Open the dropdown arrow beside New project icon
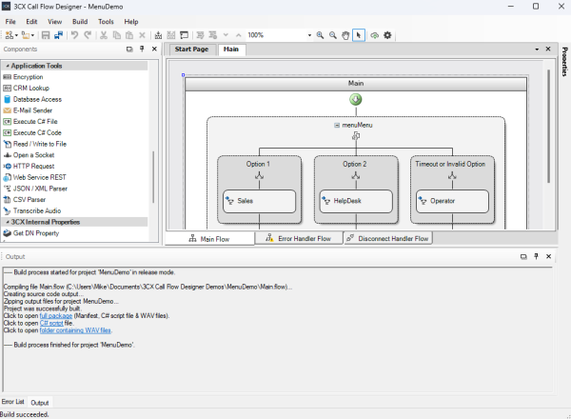571x419 pixels. [x=16, y=35]
